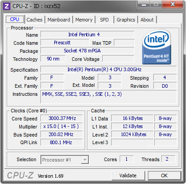Click the Intel Pentium 4 HT logo
This screenshot has height=184, width=186.
click(x=156, y=47)
